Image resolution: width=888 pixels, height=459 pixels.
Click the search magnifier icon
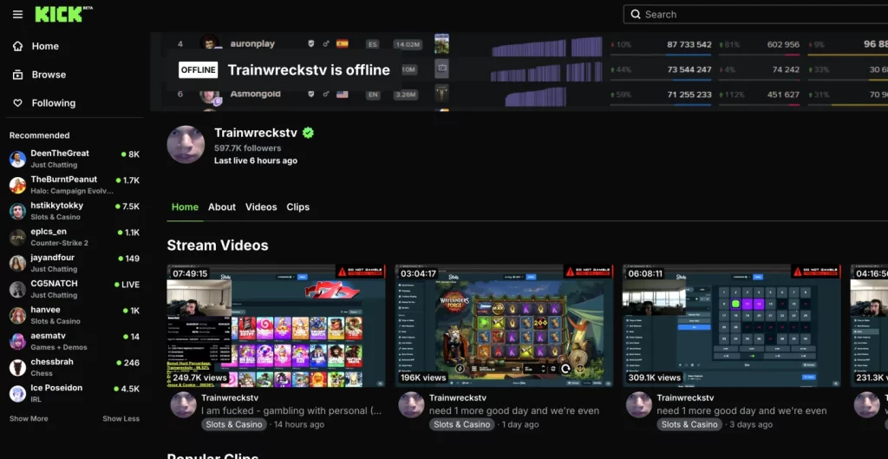point(636,14)
